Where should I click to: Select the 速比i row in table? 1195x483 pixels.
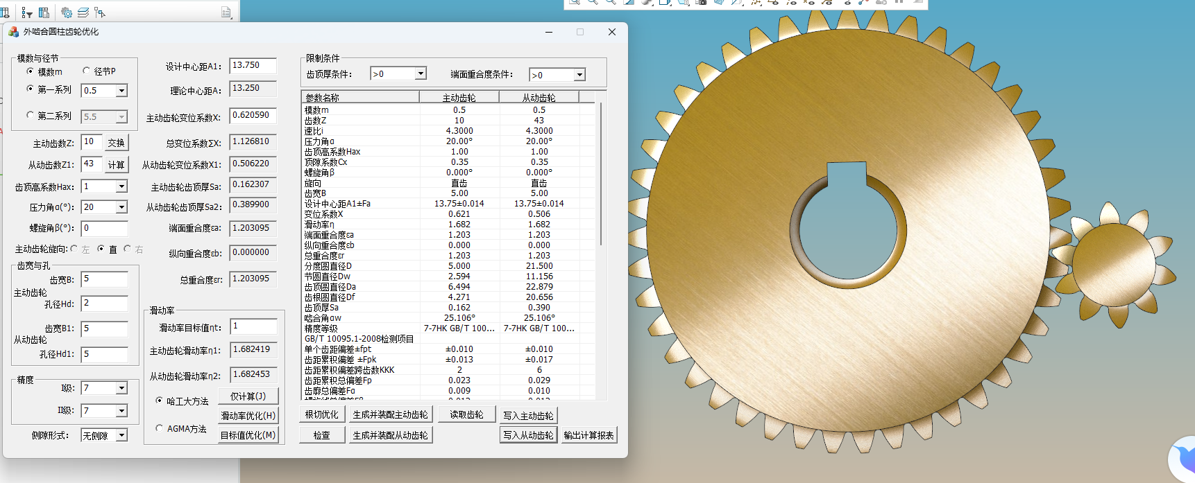448,130
